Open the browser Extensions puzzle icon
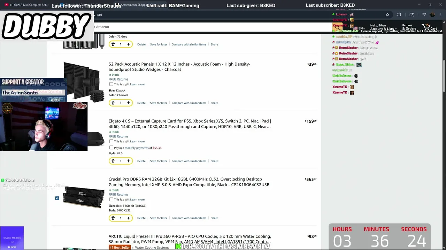Viewport: 446px width, 250px height. pos(399,15)
